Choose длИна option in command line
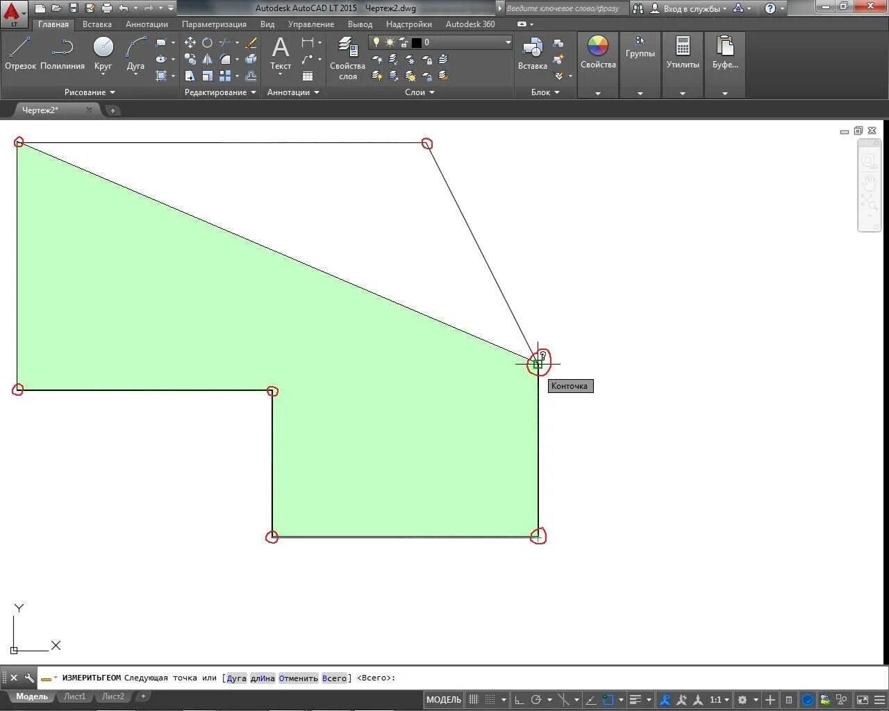This screenshot has width=889, height=711. [x=263, y=678]
